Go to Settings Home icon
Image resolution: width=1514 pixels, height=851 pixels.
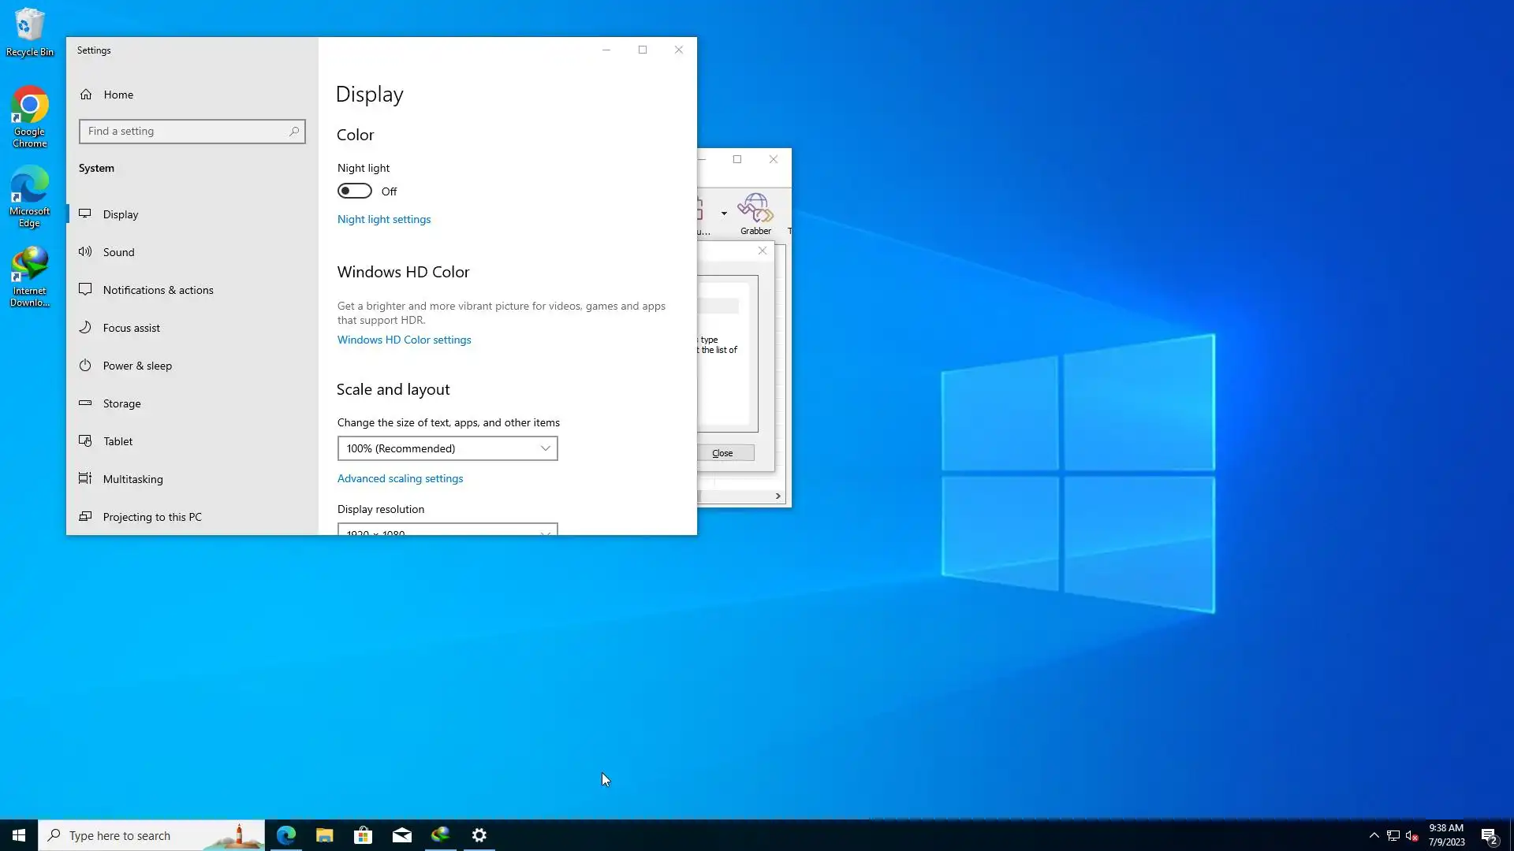point(86,95)
